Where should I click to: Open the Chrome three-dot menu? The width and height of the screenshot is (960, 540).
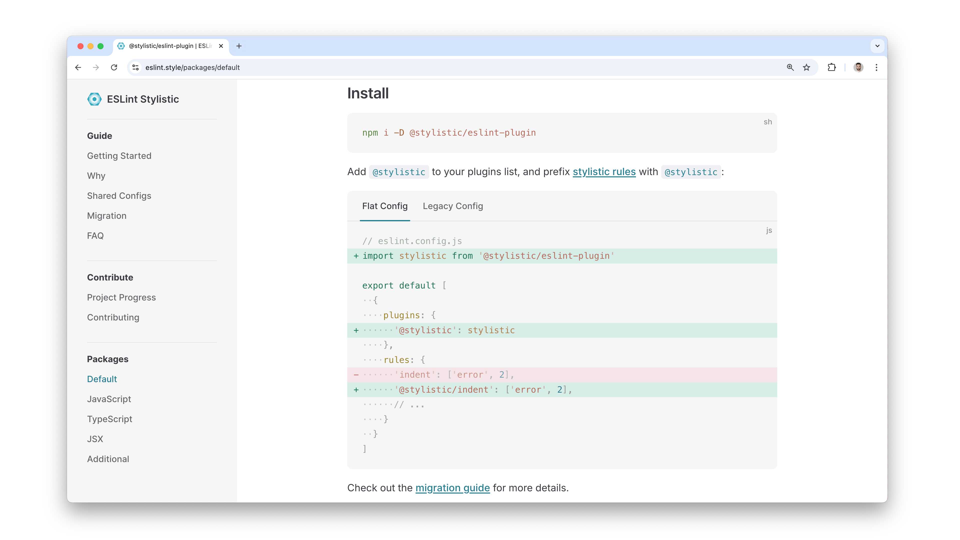click(876, 67)
